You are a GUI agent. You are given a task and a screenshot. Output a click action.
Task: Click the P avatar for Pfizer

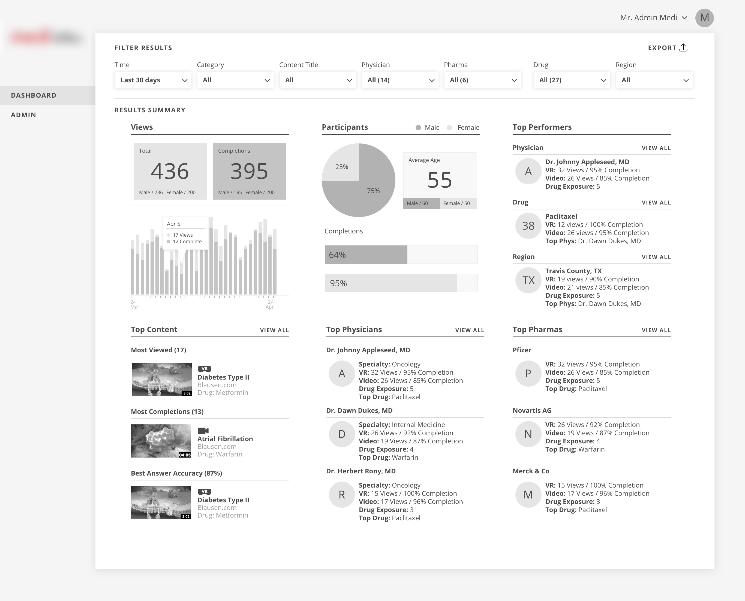click(528, 374)
